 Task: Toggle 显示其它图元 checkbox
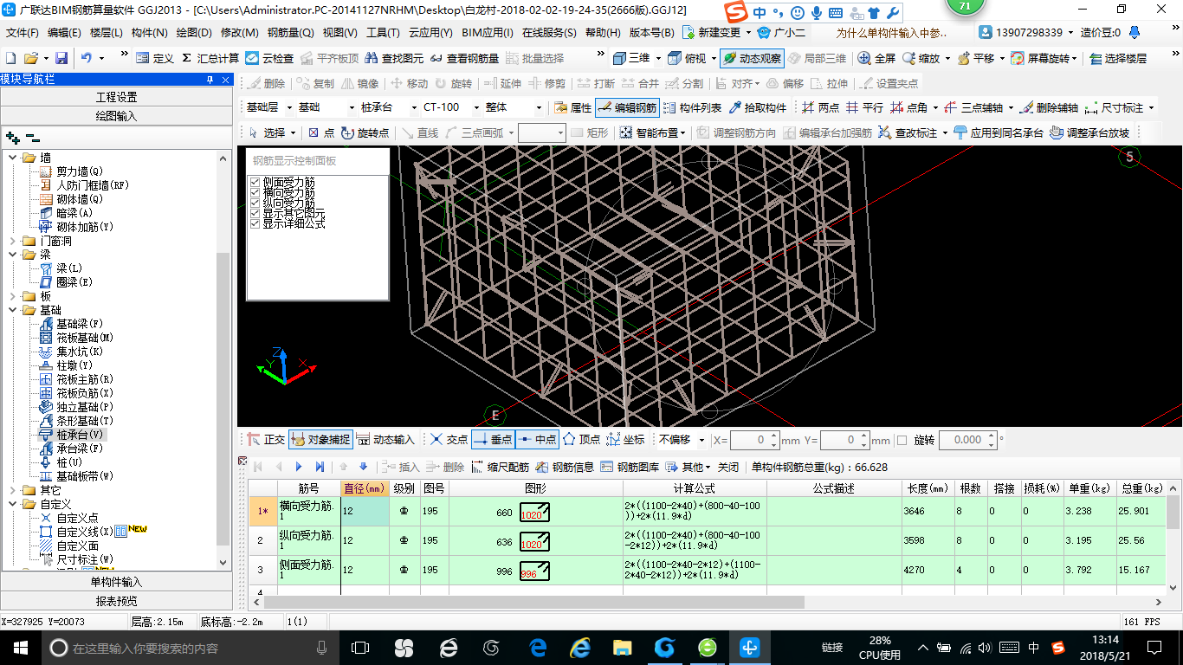(x=255, y=213)
